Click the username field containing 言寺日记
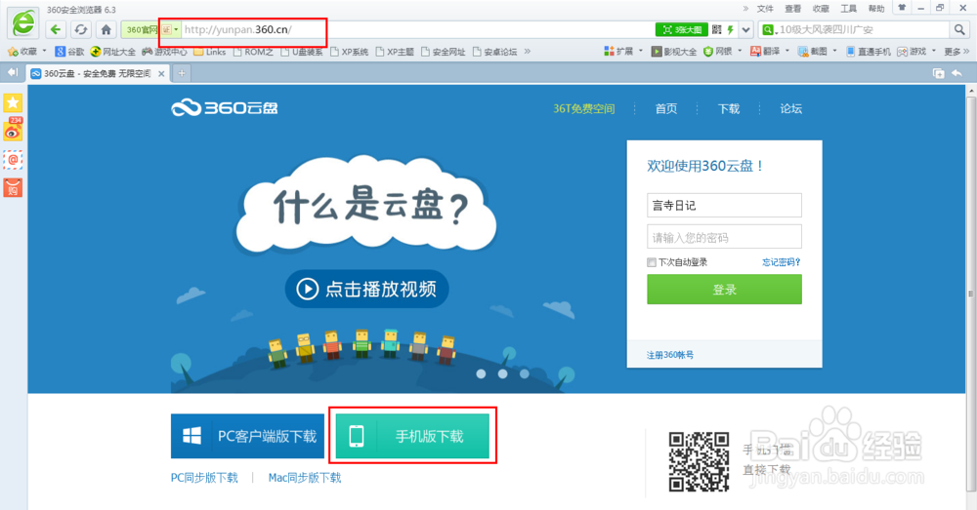The height and width of the screenshot is (510, 977). tap(724, 205)
